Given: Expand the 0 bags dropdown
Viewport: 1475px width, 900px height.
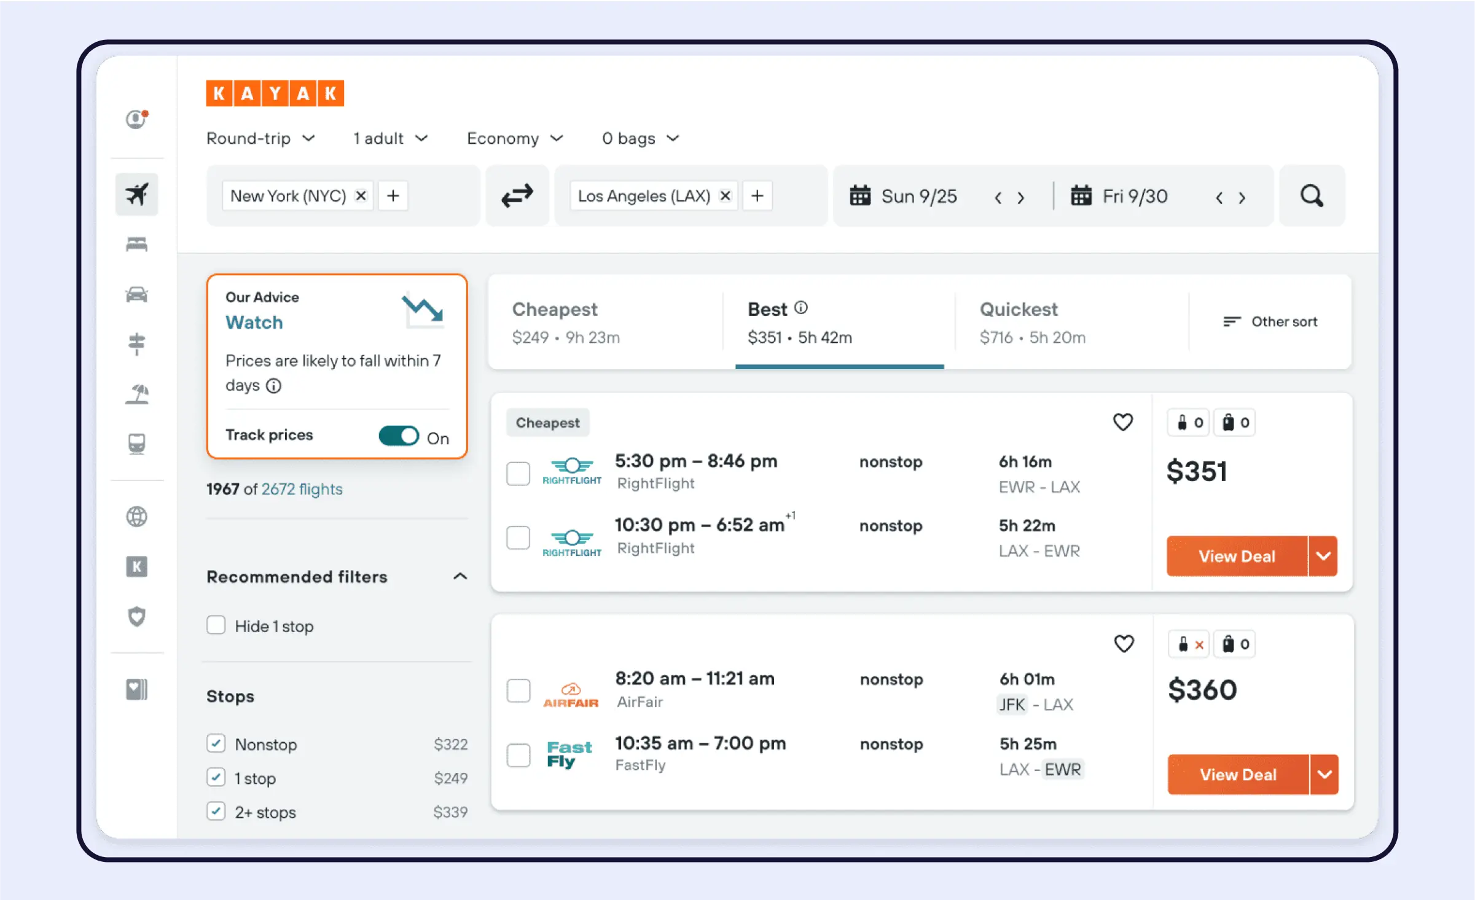Looking at the screenshot, I should pos(641,138).
